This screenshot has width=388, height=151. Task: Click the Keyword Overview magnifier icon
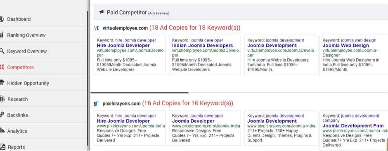click(x=2, y=51)
